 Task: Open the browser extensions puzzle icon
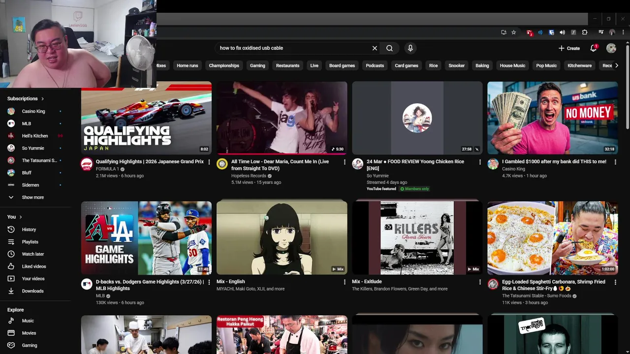point(585,32)
